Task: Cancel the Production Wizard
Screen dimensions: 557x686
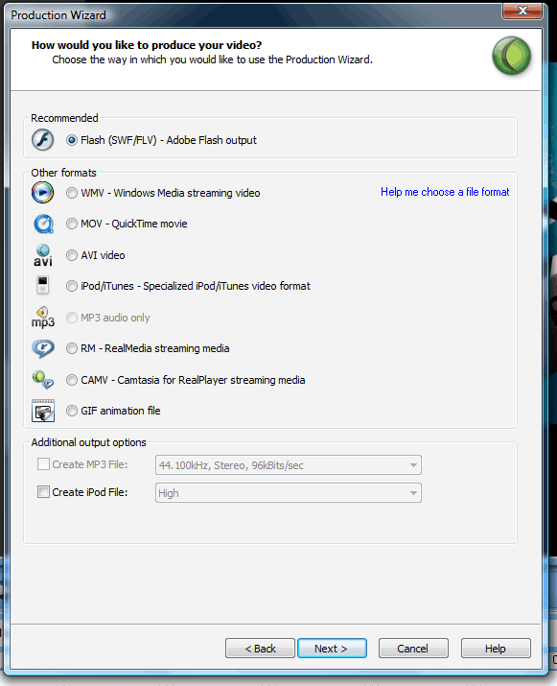Action: click(413, 648)
